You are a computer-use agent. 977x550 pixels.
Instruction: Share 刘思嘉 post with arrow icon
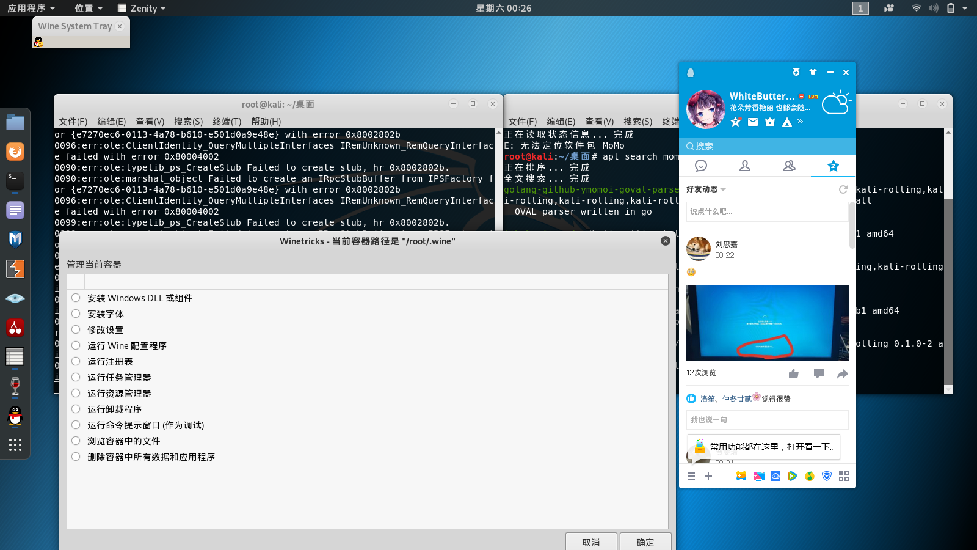click(843, 373)
